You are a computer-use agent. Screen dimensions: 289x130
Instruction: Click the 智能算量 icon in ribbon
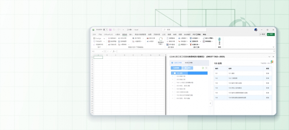pyautogui.click(x=109, y=42)
